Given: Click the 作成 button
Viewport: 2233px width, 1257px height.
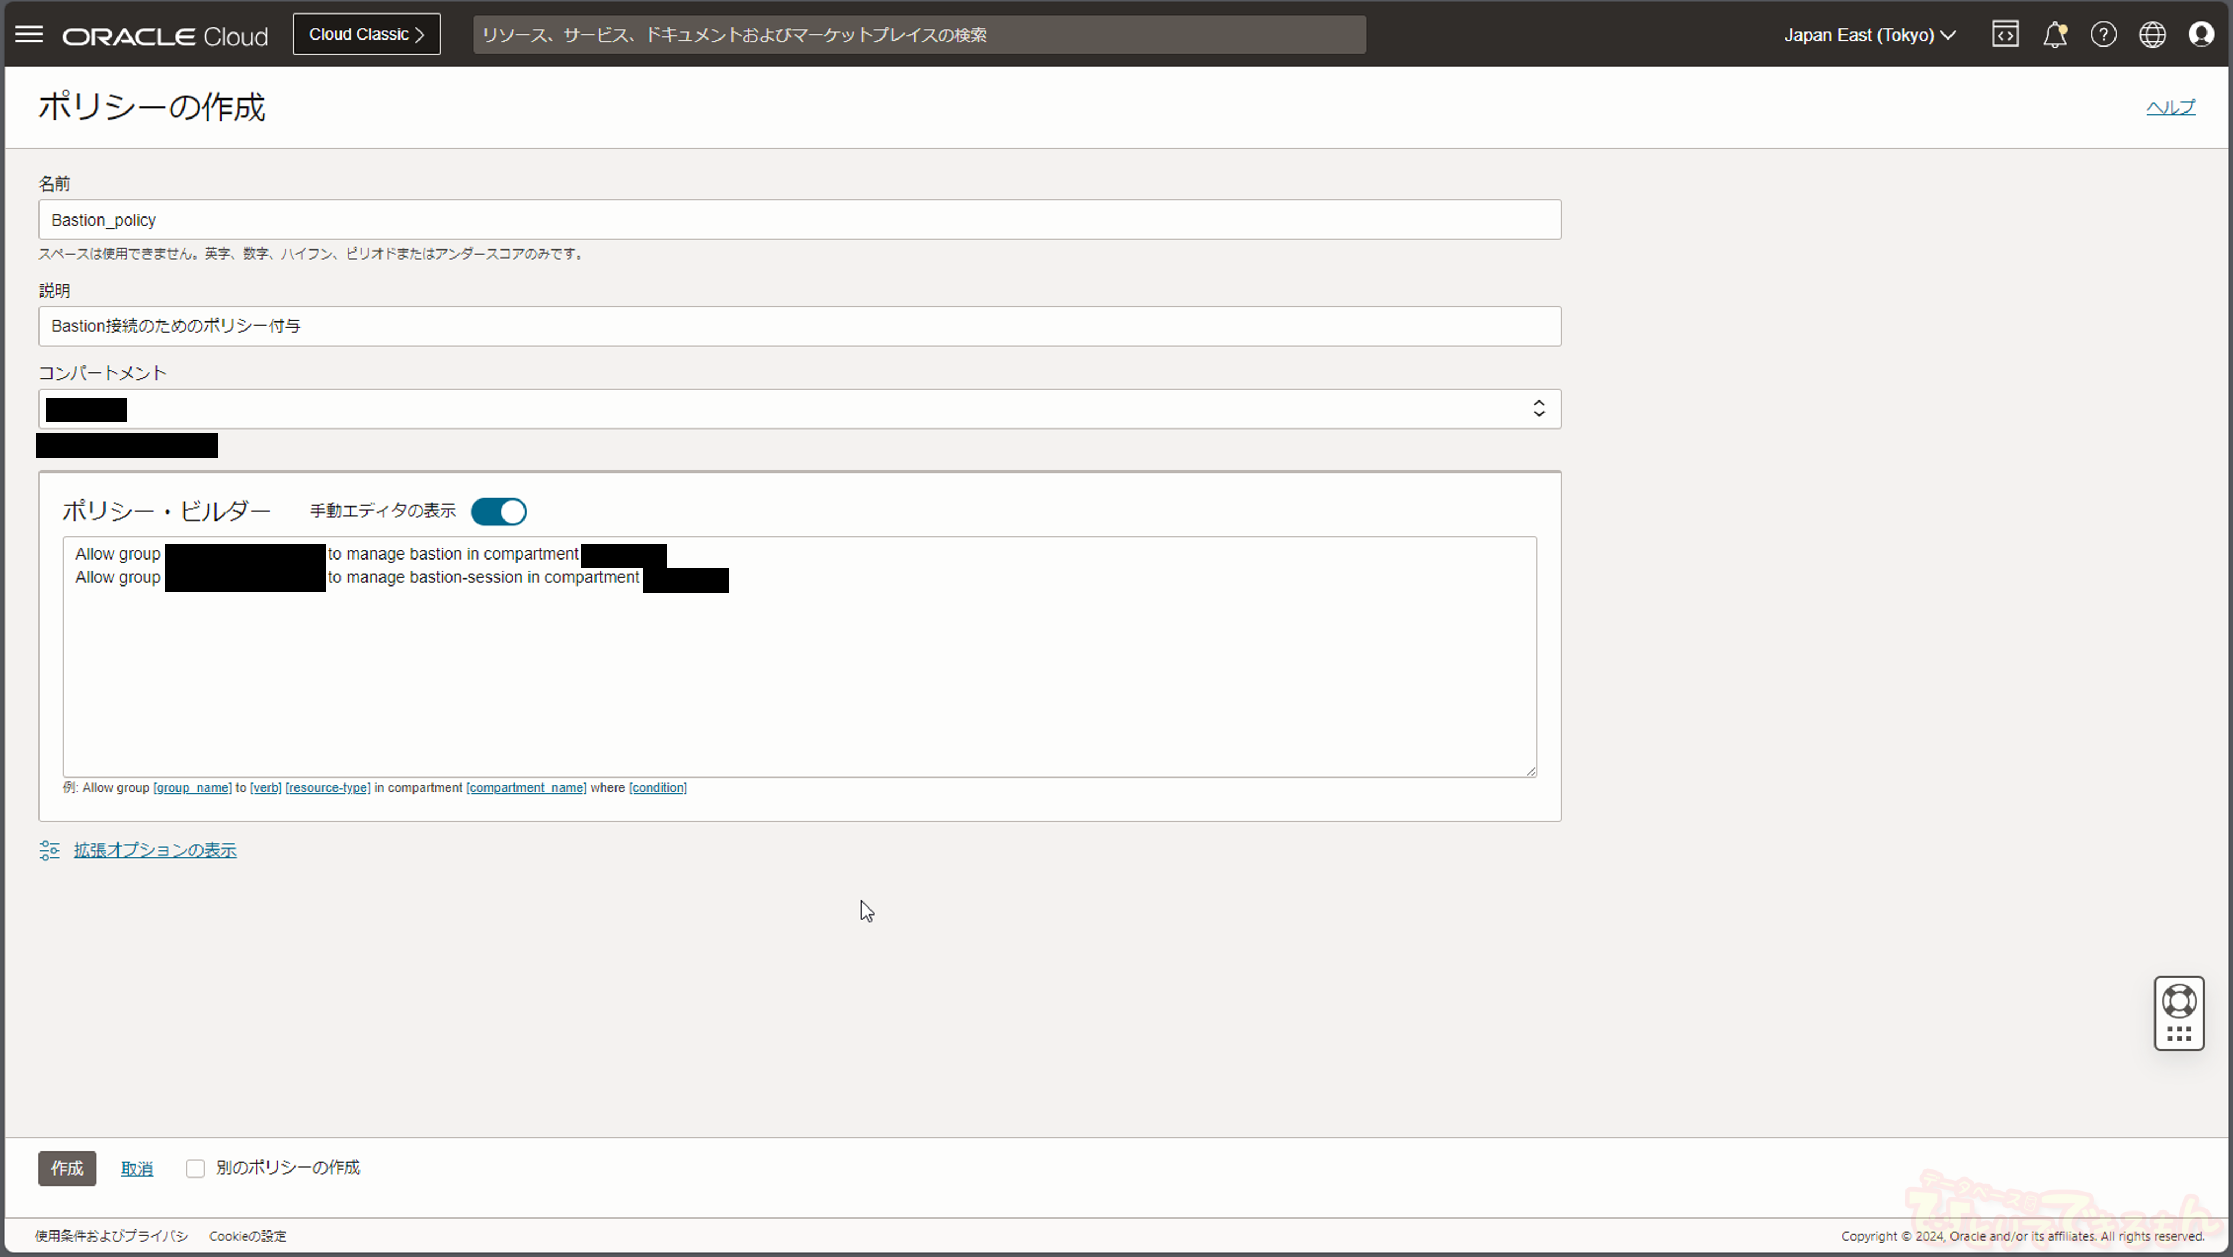Looking at the screenshot, I should (x=67, y=1169).
